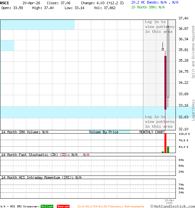
Task: Click the HotCandlestick.com watermark link
Action: tap(173, 206)
